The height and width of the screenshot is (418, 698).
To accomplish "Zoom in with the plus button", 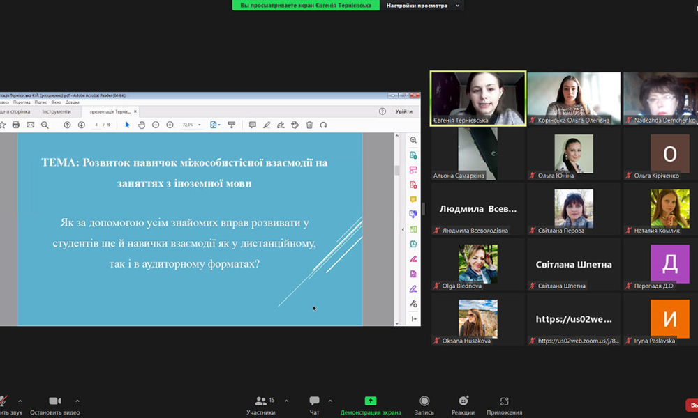I will click(170, 125).
